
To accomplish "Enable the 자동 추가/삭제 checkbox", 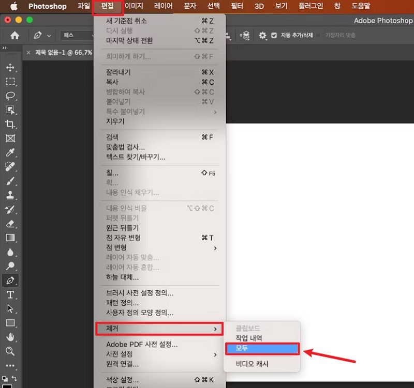I will coord(274,36).
